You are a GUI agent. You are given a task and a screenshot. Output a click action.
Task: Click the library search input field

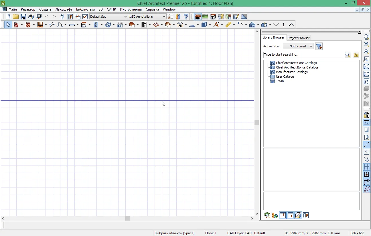[x=303, y=55]
